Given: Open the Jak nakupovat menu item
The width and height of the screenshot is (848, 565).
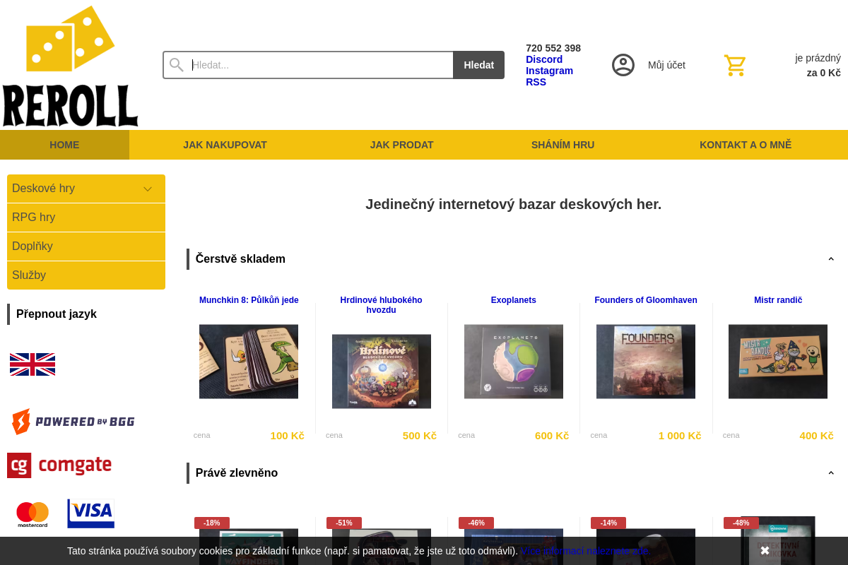Looking at the screenshot, I should (x=225, y=145).
